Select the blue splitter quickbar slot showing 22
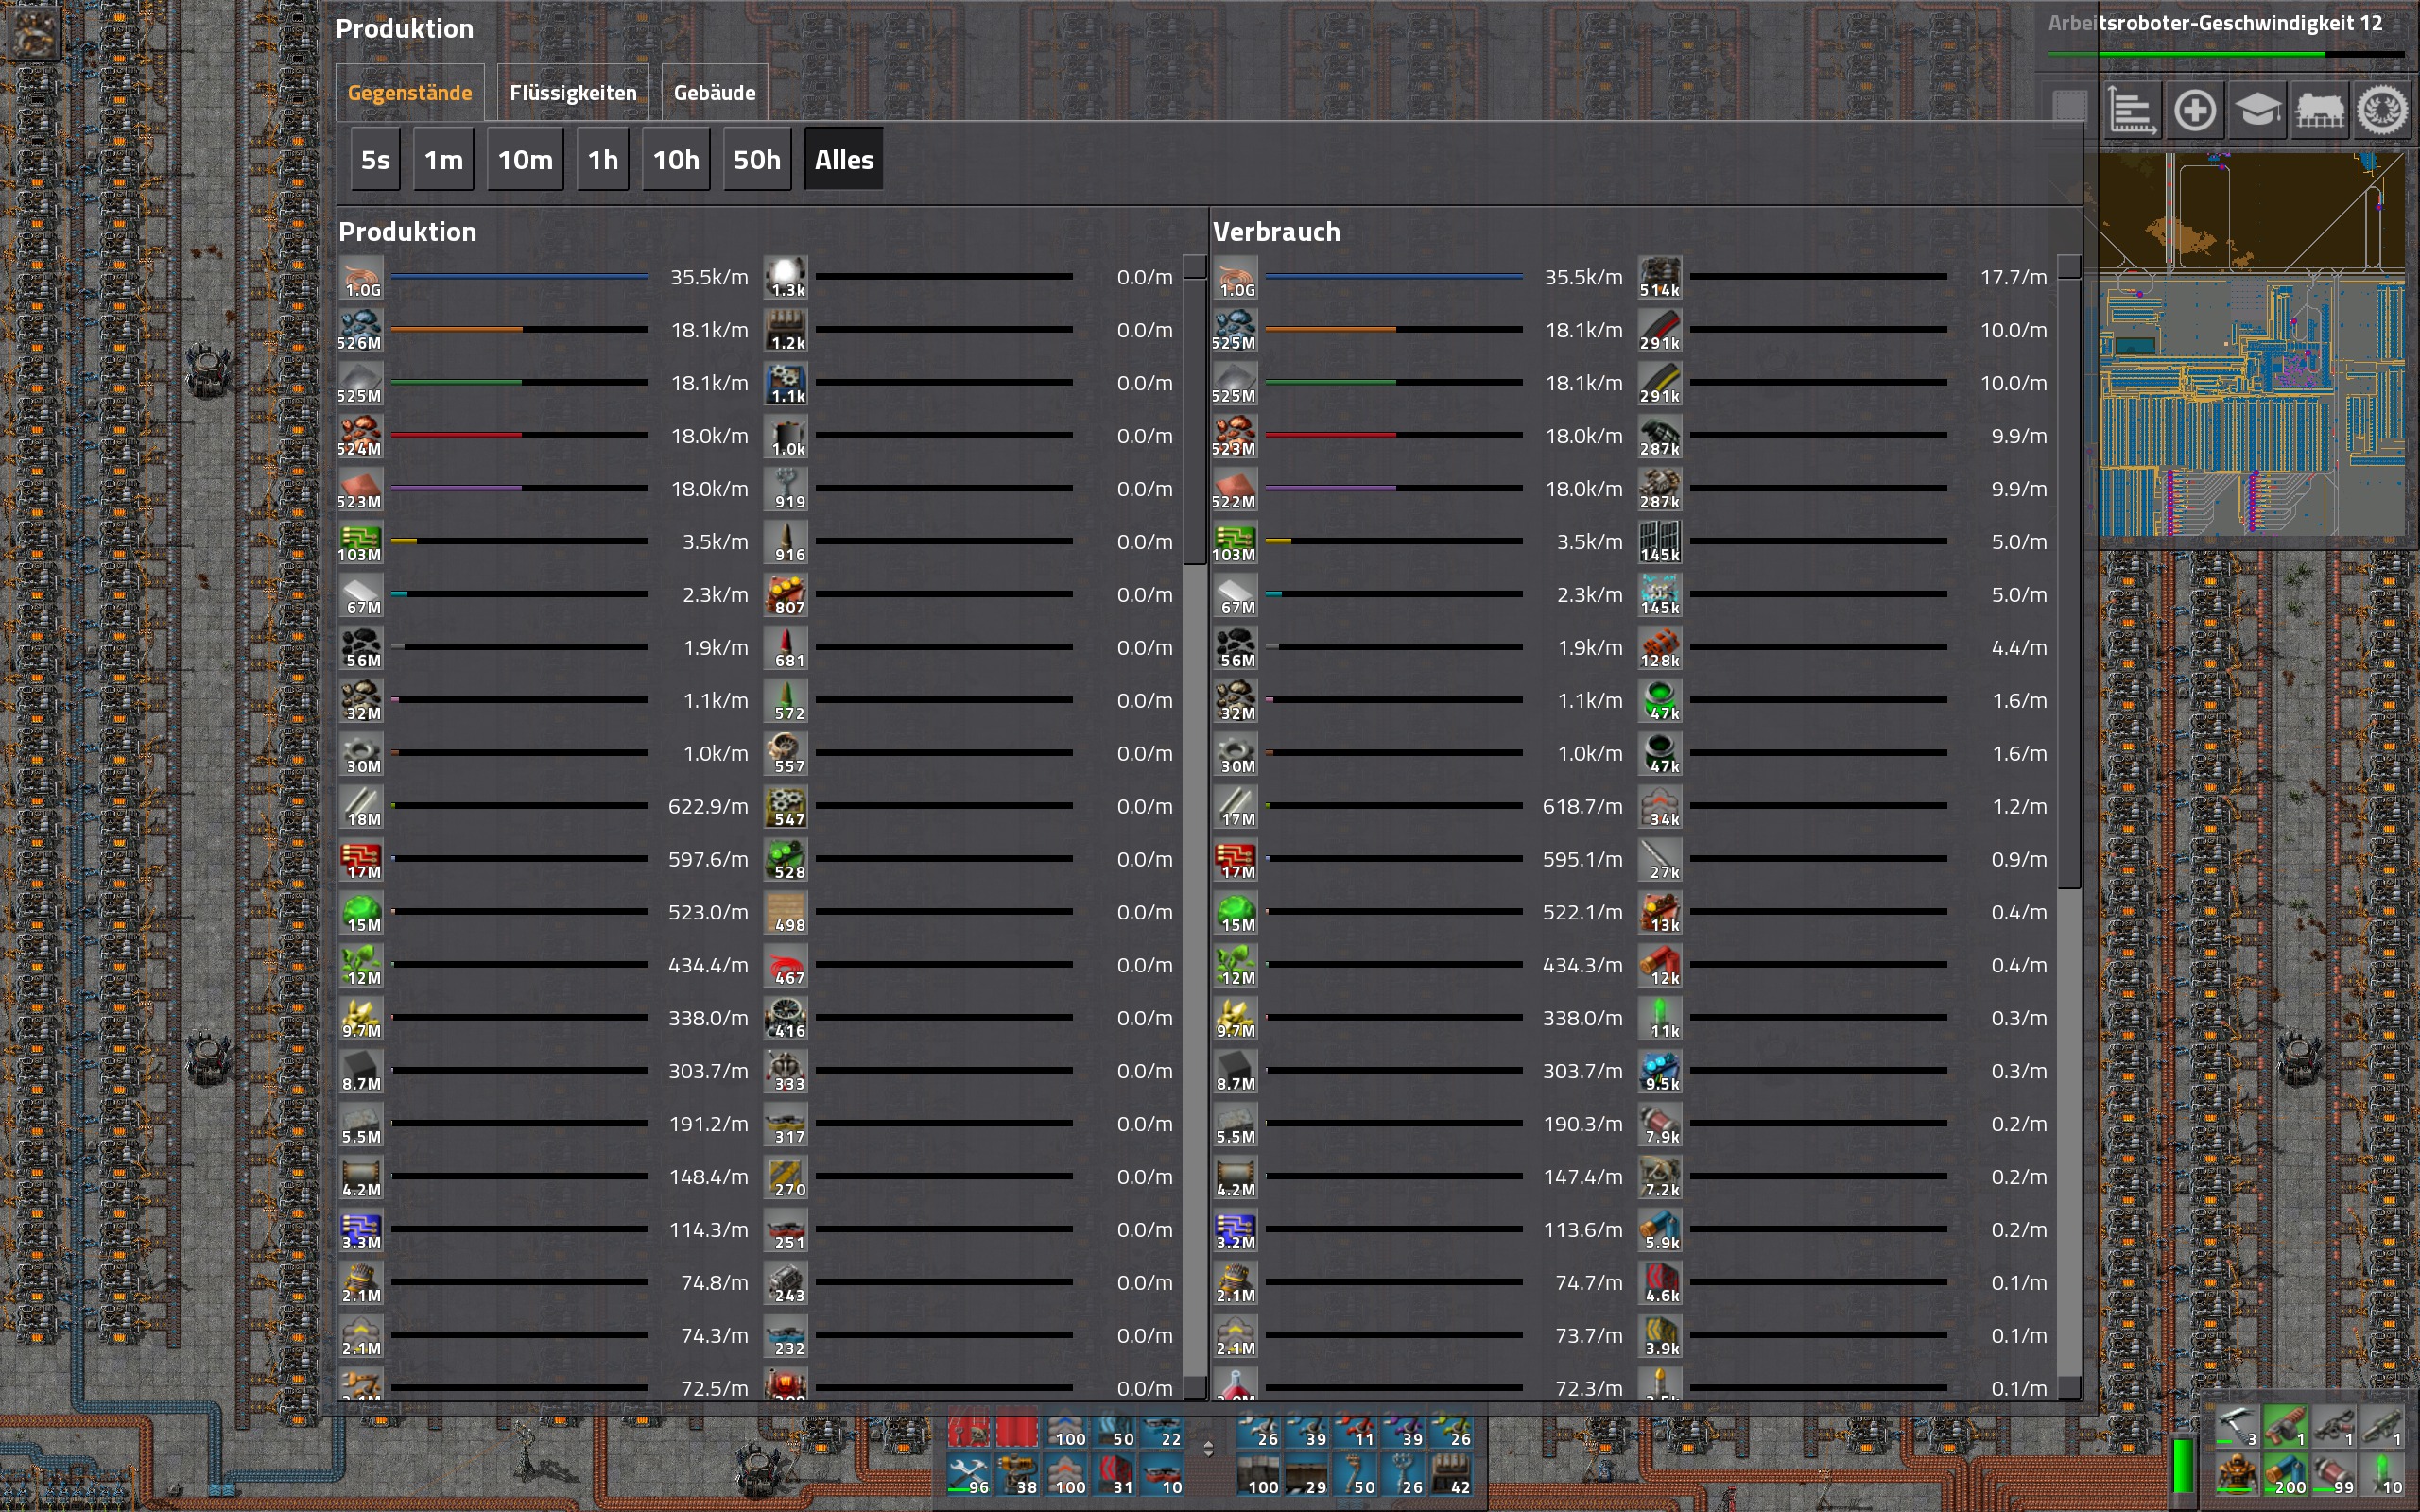 coord(1161,1428)
